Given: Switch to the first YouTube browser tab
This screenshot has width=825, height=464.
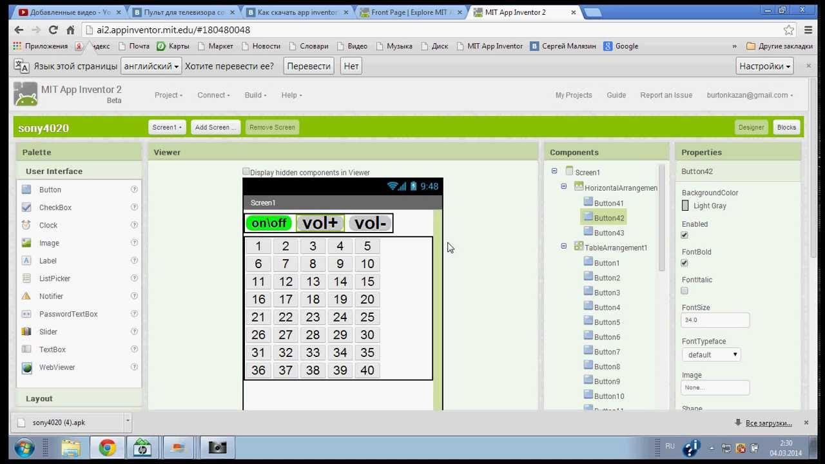Looking at the screenshot, I should [70, 12].
